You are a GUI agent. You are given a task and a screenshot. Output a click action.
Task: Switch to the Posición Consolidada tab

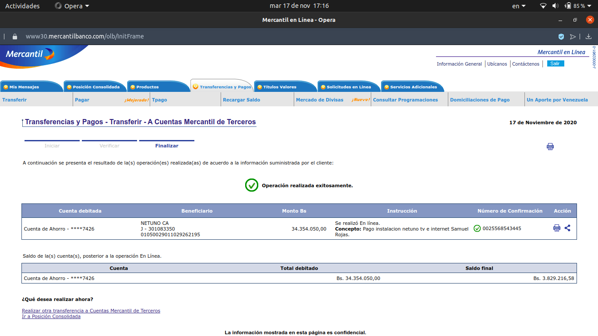click(x=95, y=87)
